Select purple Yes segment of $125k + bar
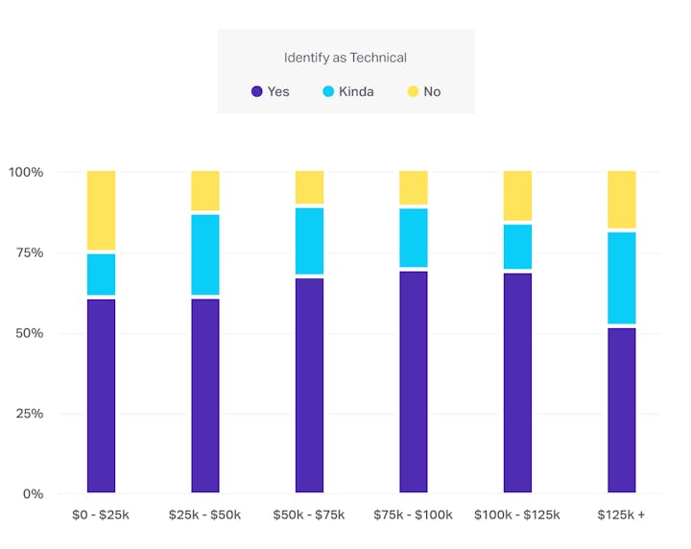 click(x=622, y=410)
